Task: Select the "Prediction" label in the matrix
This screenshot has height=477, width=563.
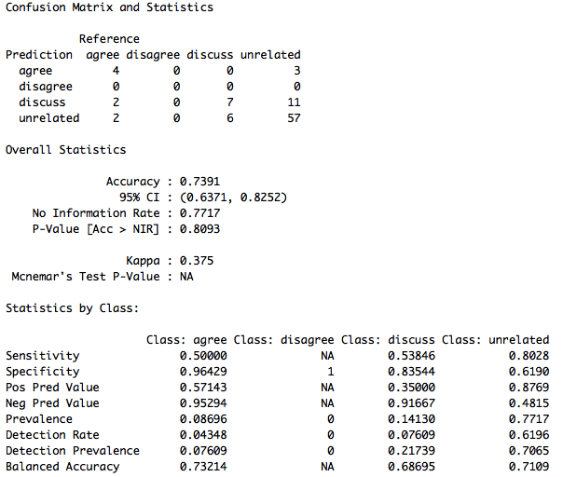Action: [x=39, y=55]
